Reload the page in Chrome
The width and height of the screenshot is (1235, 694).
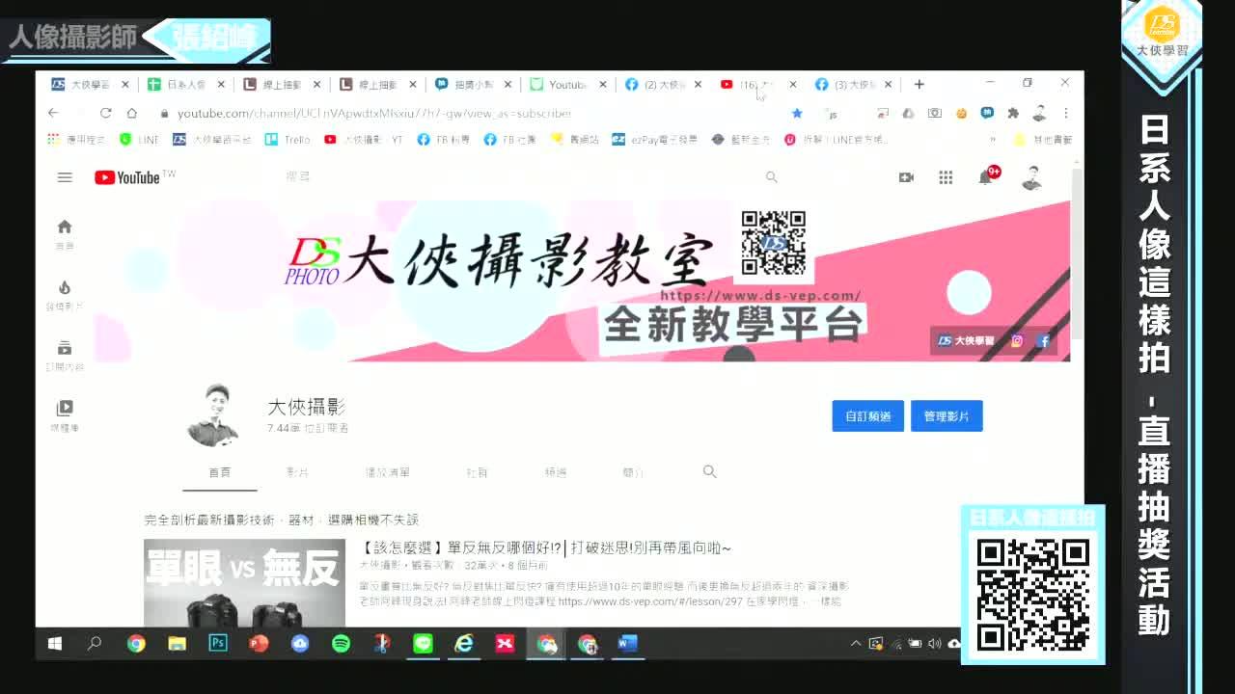(105, 113)
